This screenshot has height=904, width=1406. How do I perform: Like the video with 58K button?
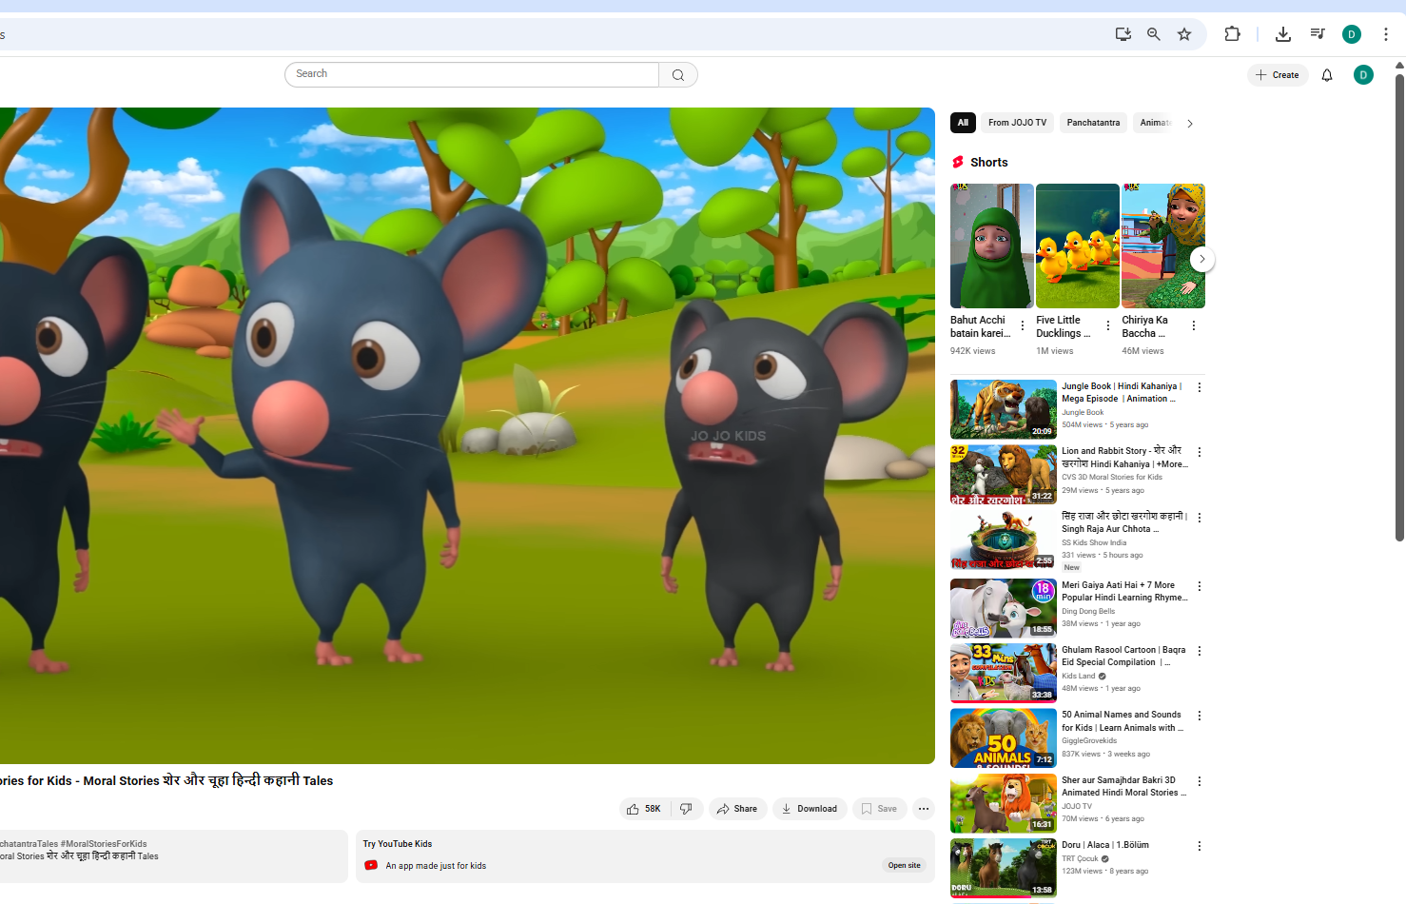click(x=644, y=809)
